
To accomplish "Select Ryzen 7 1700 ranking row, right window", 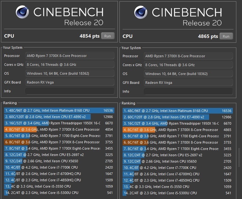I will (178, 136).
